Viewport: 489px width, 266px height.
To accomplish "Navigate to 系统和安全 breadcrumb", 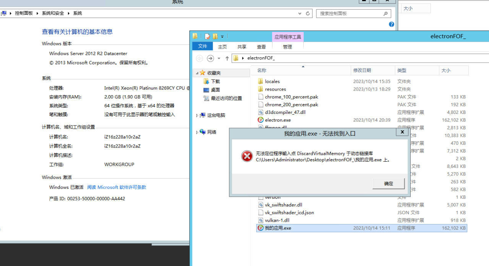I will [53, 13].
